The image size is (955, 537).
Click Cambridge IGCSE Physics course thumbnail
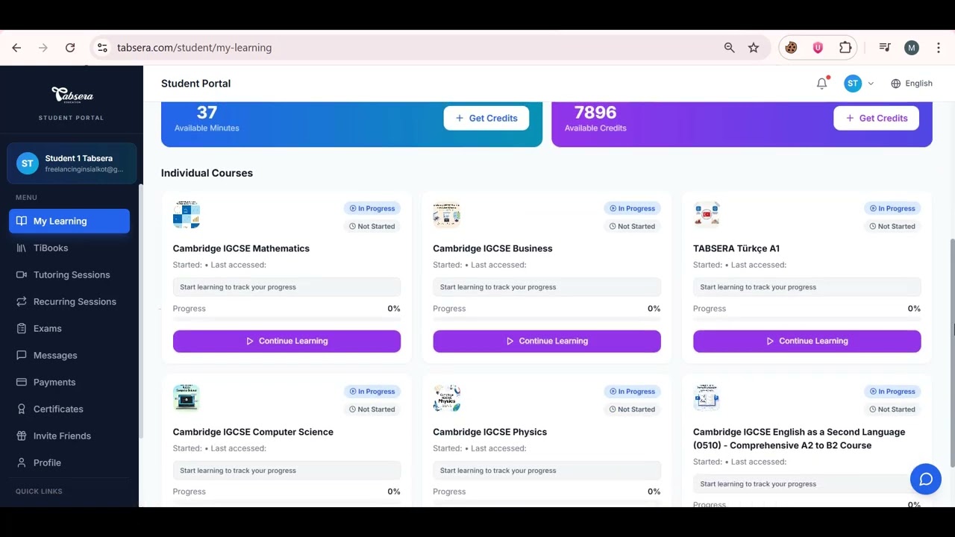coord(446,398)
